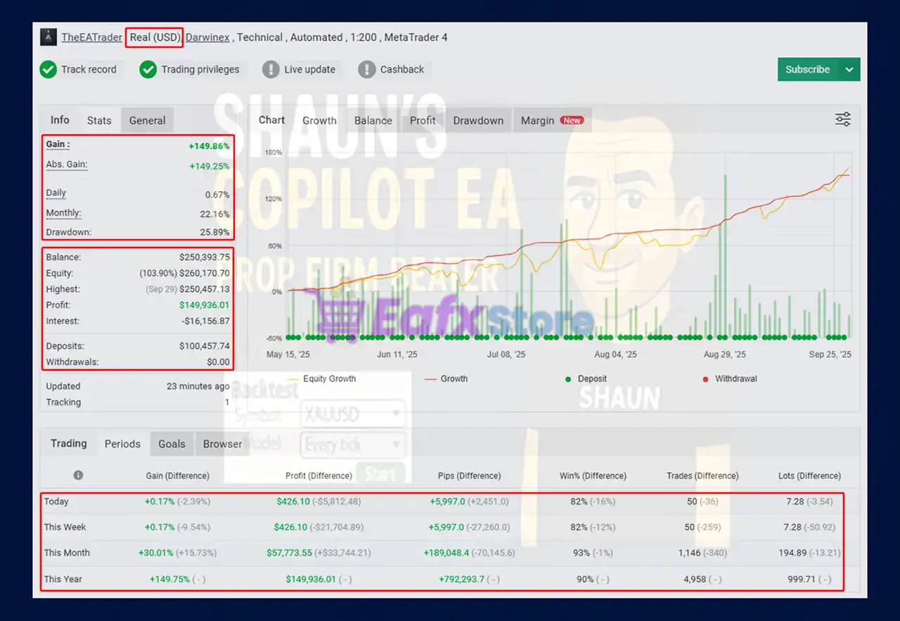Viewport: 900px width, 621px height.
Task: Expand the Subscribe dropdown arrow
Action: click(849, 69)
